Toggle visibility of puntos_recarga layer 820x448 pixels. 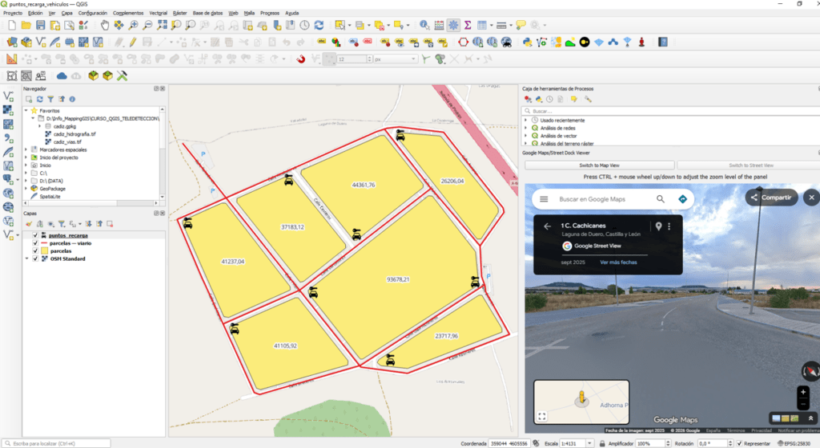35,235
